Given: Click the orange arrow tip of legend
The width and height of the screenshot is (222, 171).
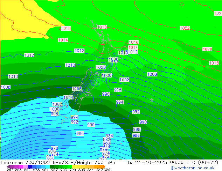Looking at the screenshot, I should coord(104,166).
